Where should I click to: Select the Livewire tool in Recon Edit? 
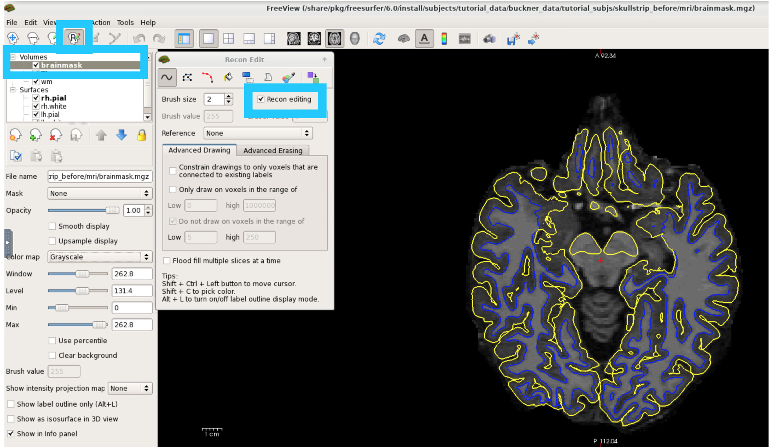pyautogui.click(x=208, y=77)
